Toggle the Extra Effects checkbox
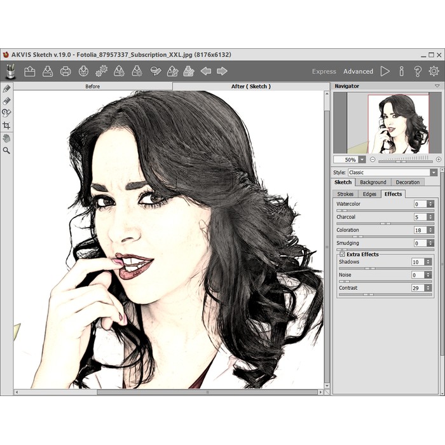 tap(342, 254)
